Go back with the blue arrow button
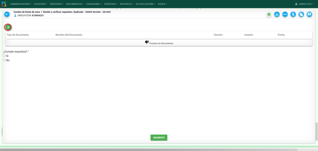This screenshot has width=318, height=151. pyautogui.click(x=7, y=14)
